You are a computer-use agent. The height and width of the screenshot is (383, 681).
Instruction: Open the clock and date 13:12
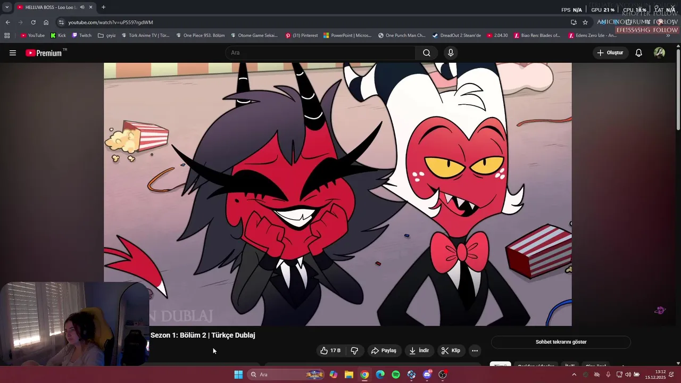click(x=655, y=374)
